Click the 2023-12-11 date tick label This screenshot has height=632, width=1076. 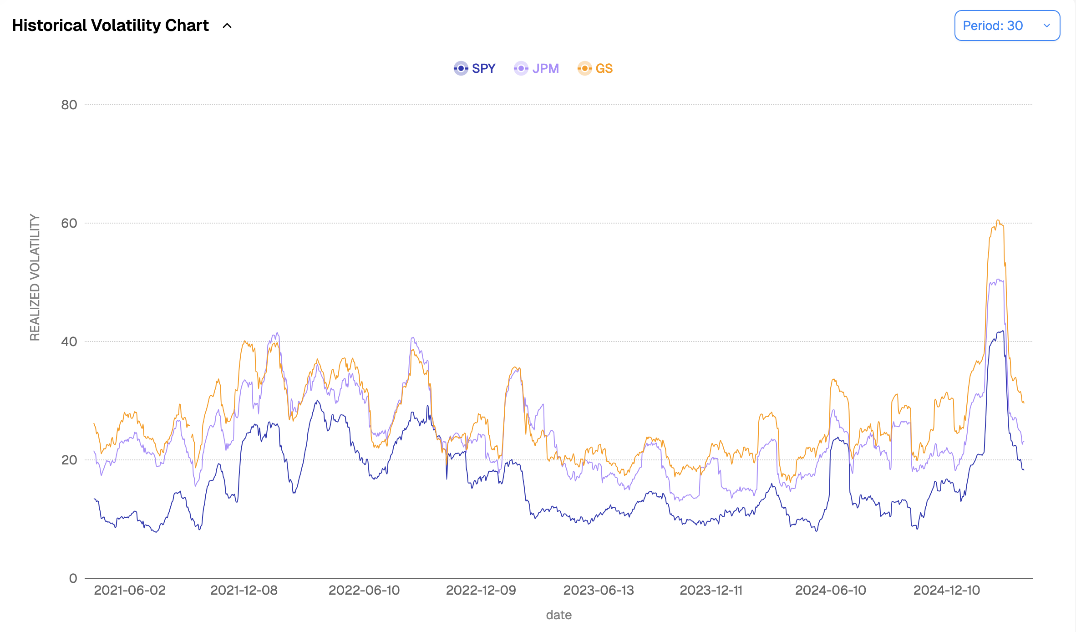coord(711,590)
